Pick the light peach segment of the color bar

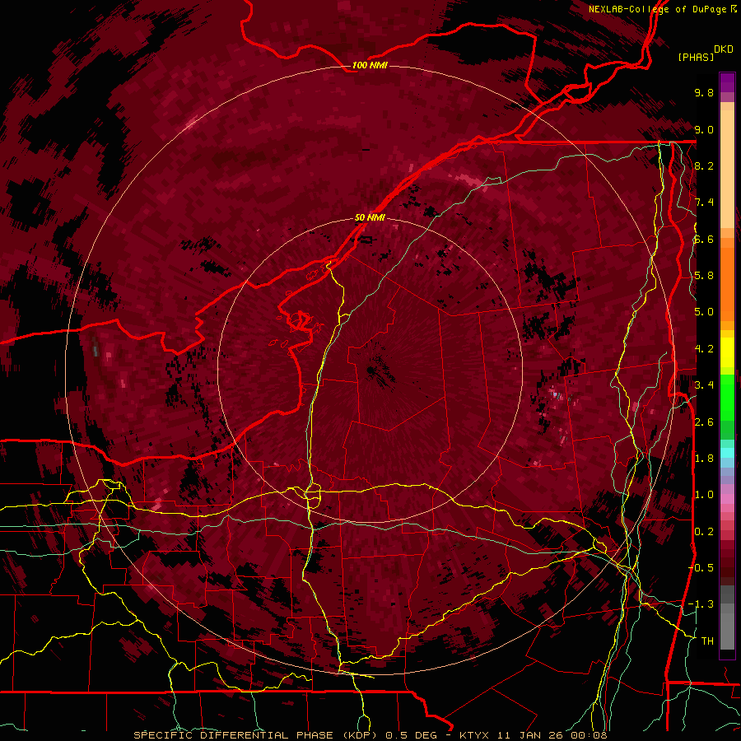(727, 170)
